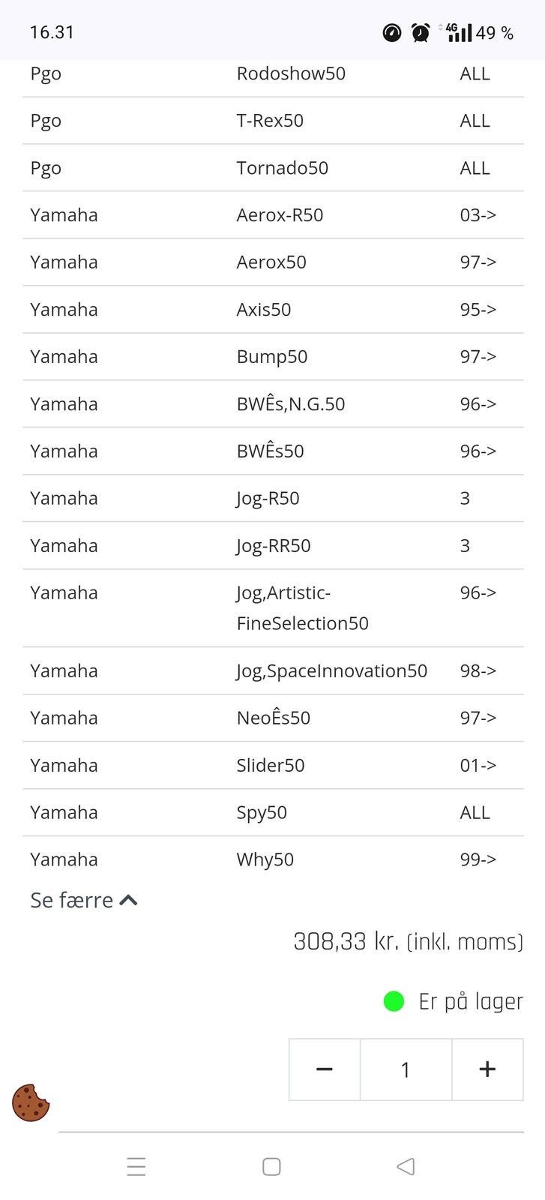The image size is (545, 1200).
Task: Tap the Android home square icon
Action: coord(271,1166)
